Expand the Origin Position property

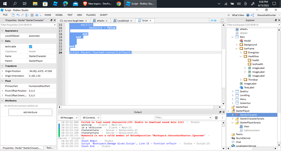coord(2,71)
